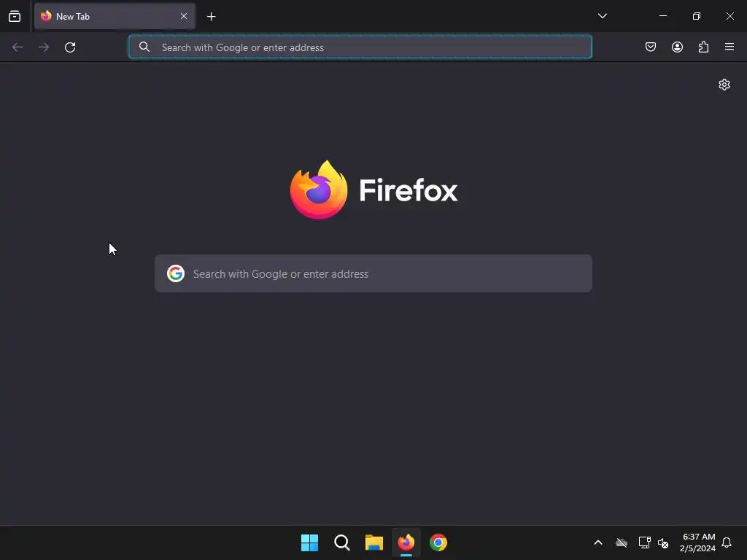This screenshot has height=560, width=747.
Task: Open the clock and date 6:37 AM
Action: tap(697, 542)
